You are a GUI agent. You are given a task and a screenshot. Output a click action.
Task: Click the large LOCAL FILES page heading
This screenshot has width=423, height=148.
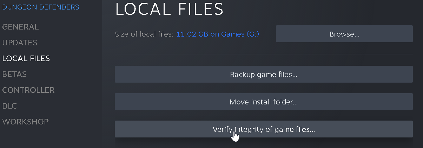click(169, 8)
